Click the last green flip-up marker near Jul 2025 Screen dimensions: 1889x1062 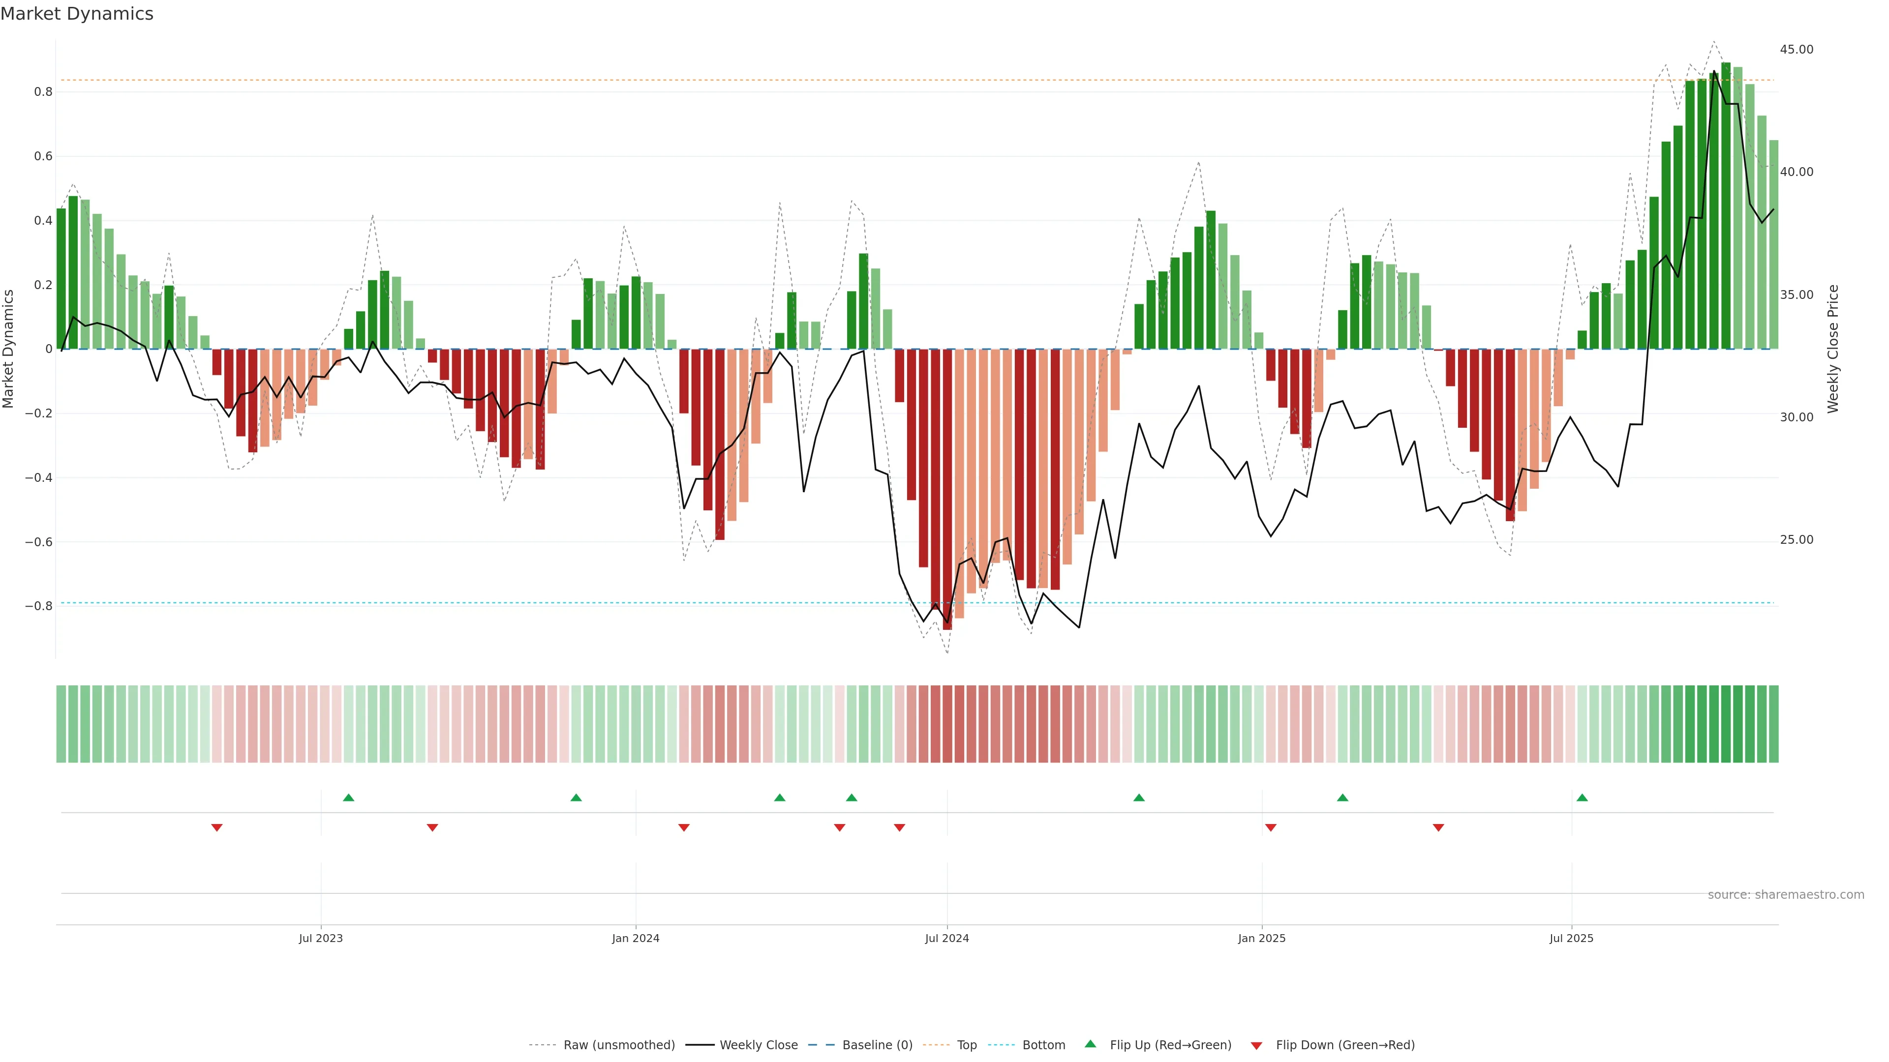click(1582, 797)
